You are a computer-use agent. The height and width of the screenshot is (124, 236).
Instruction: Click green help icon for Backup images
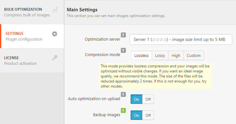(x=123, y=110)
